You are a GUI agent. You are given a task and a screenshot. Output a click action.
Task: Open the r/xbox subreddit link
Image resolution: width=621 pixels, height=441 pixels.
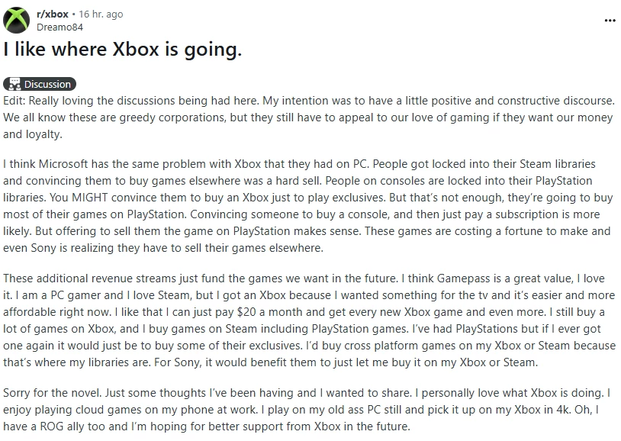pyautogui.click(x=53, y=14)
